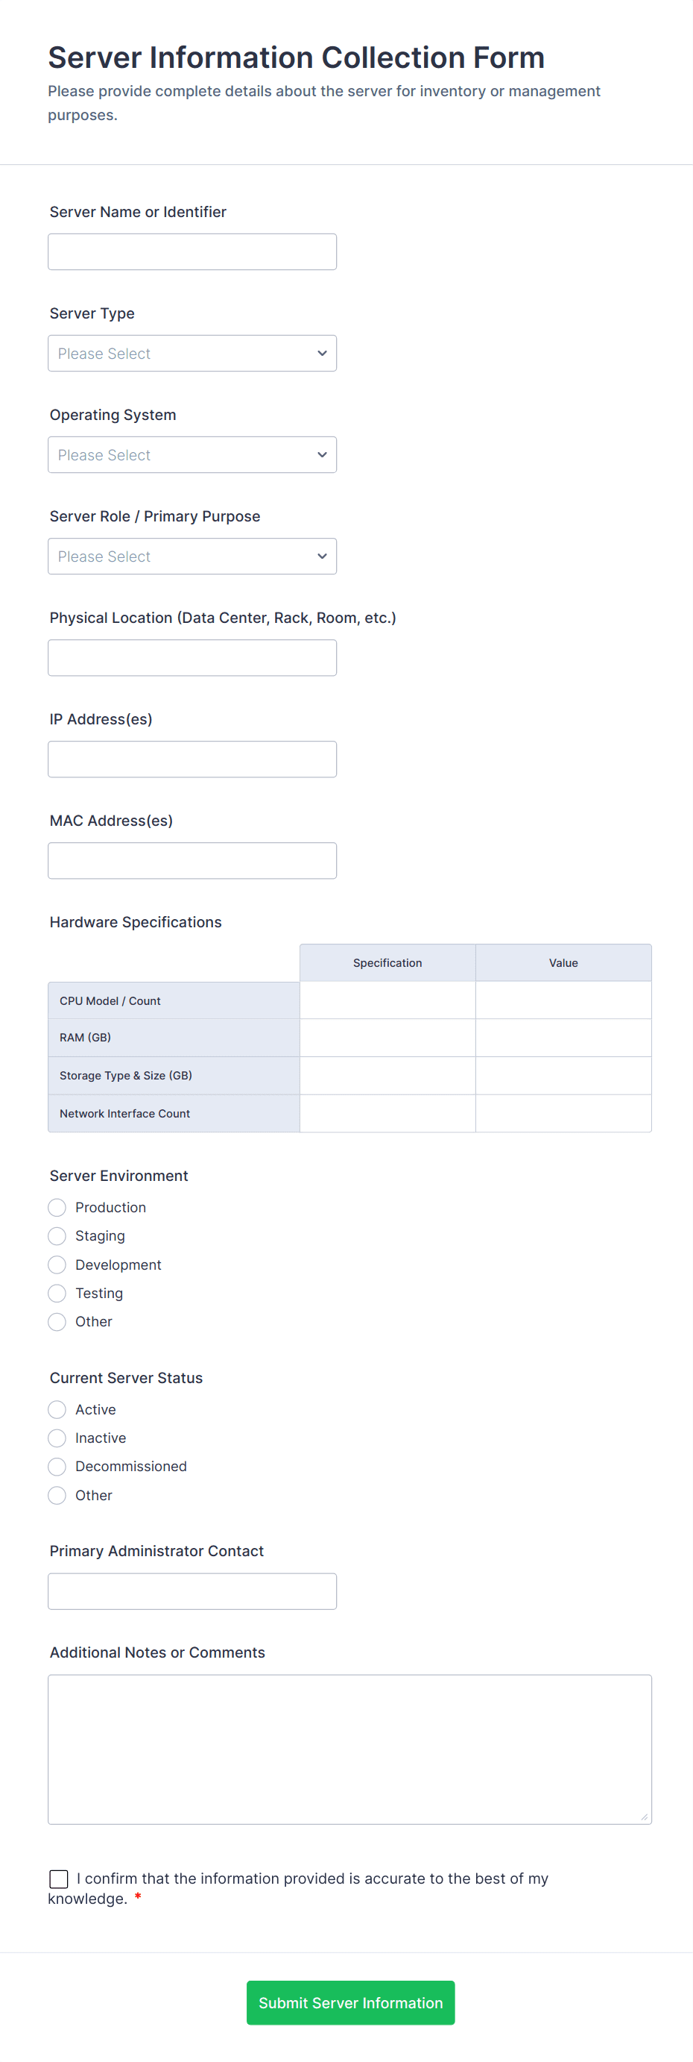
Task: Click the Primary Administrator Contact field
Action: tap(192, 1591)
